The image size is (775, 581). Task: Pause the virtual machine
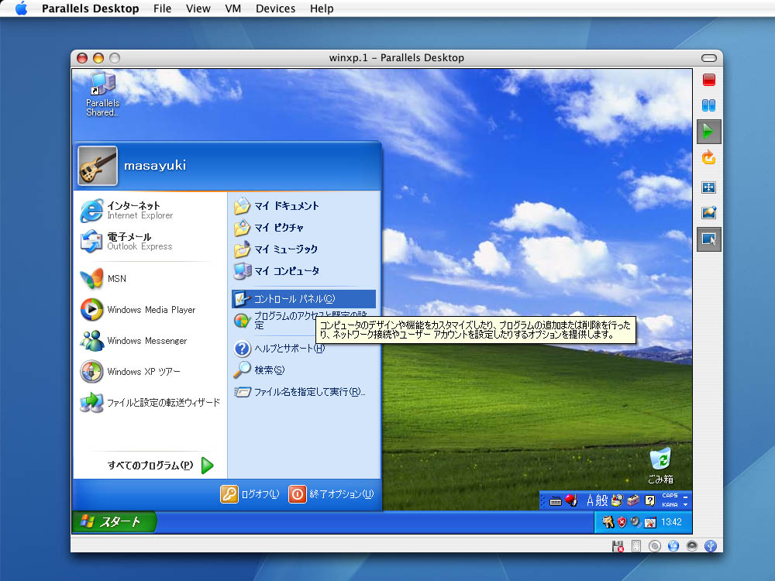pyautogui.click(x=708, y=105)
